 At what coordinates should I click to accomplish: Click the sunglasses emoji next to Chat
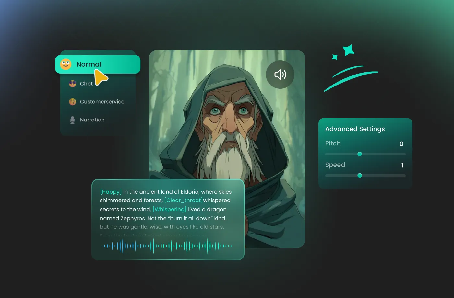coord(72,84)
